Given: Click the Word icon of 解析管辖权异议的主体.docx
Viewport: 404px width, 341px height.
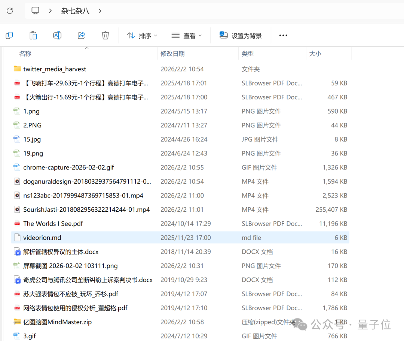Looking at the screenshot, I should coord(17,252).
